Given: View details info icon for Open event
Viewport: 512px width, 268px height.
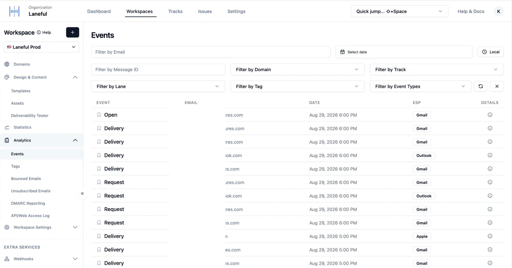Looking at the screenshot, I should coord(490,115).
